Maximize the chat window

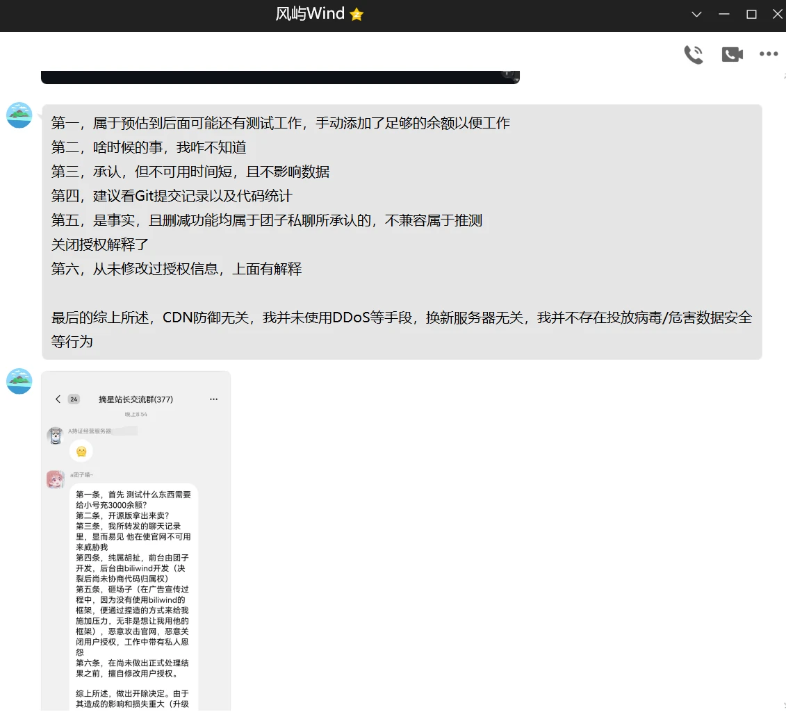(x=751, y=15)
